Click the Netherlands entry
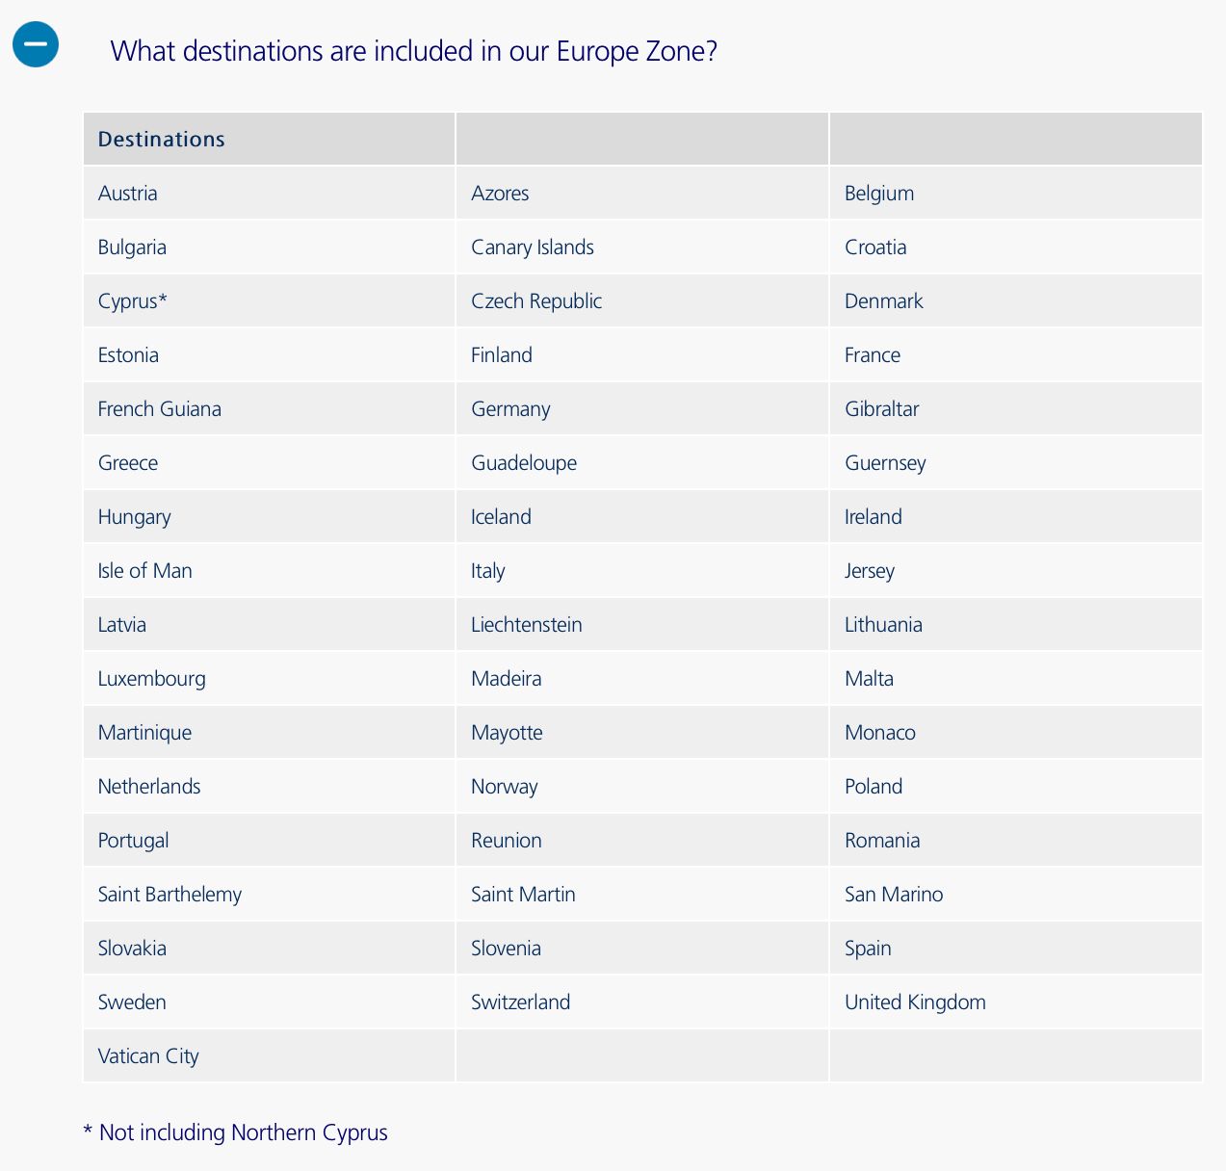This screenshot has width=1226, height=1171. 149,787
